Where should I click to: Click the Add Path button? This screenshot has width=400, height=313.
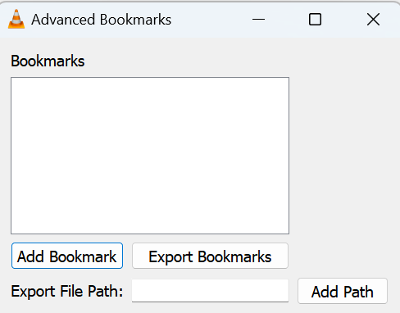(343, 291)
